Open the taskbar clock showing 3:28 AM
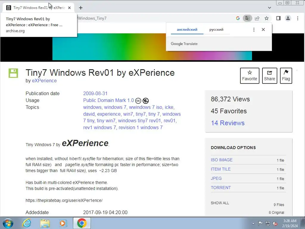This screenshot has width=305, height=229. [290, 223]
